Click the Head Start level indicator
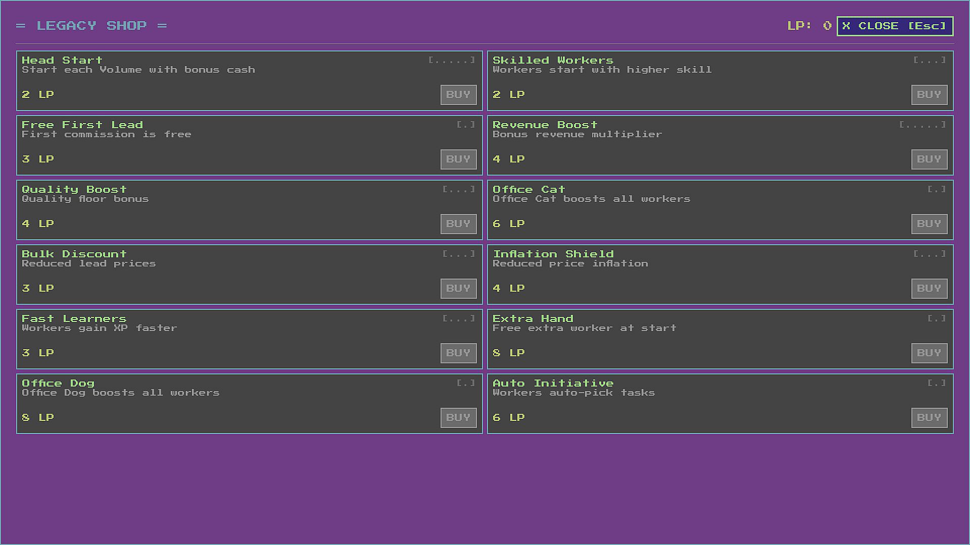The width and height of the screenshot is (970, 545). [452, 60]
